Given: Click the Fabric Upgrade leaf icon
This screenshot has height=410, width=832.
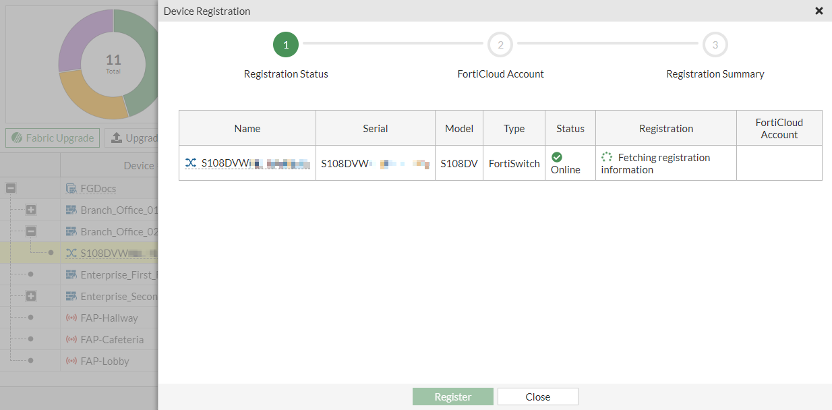Looking at the screenshot, I should pyautogui.click(x=18, y=138).
